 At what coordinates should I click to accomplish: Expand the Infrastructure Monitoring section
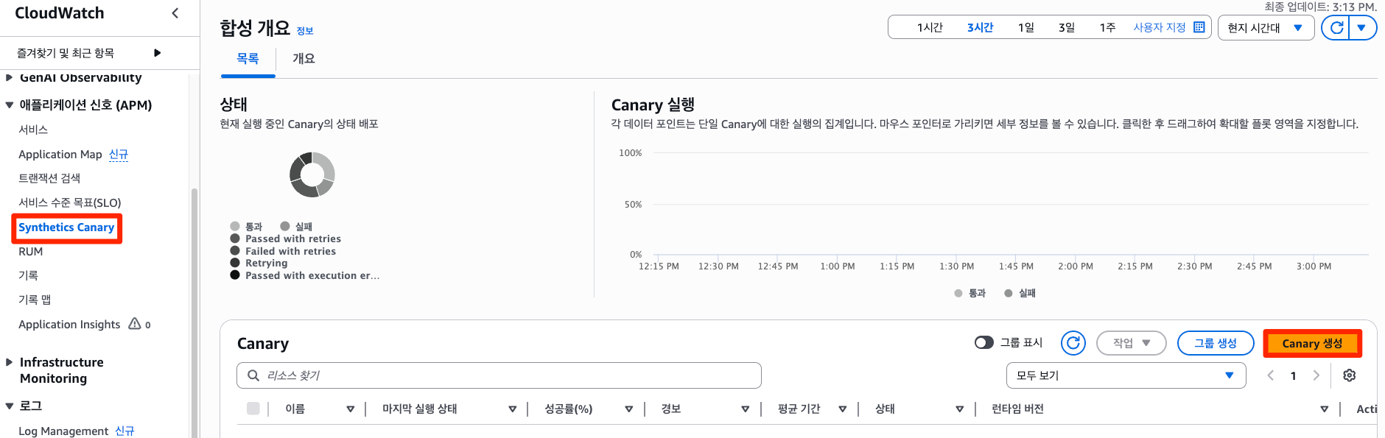coord(9,362)
